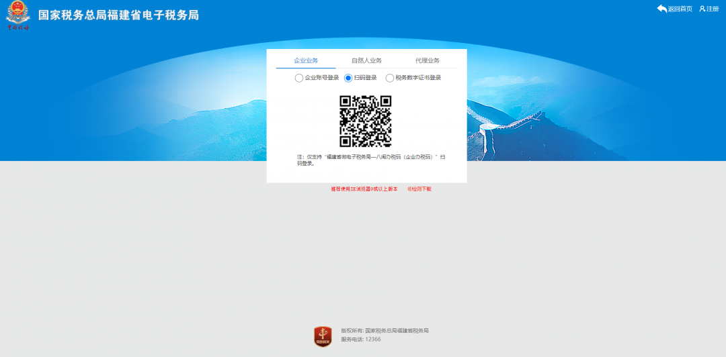This screenshot has width=726, height=357.
Task: Select 扫码登录 radio option
Action: click(348, 78)
